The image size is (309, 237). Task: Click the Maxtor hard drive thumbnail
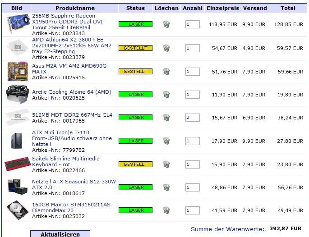pos(18,210)
